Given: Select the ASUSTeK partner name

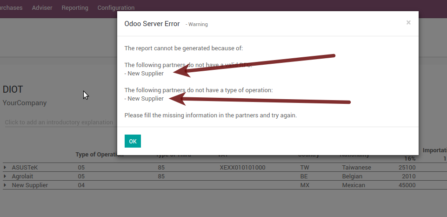Looking at the screenshot, I should 25,168.
